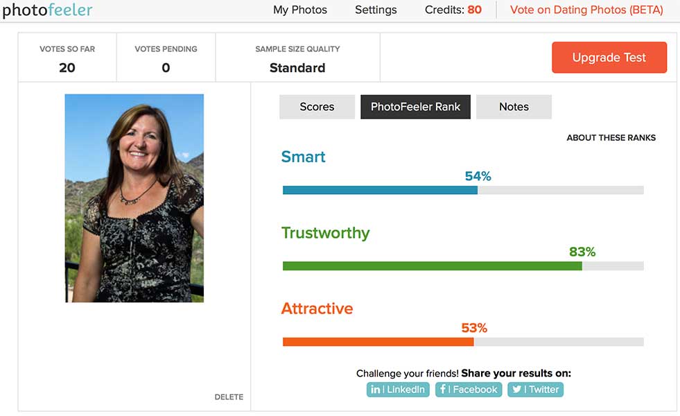Click the About These Ranks link
Viewport: 680px width, 416px height.
point(611,137)
